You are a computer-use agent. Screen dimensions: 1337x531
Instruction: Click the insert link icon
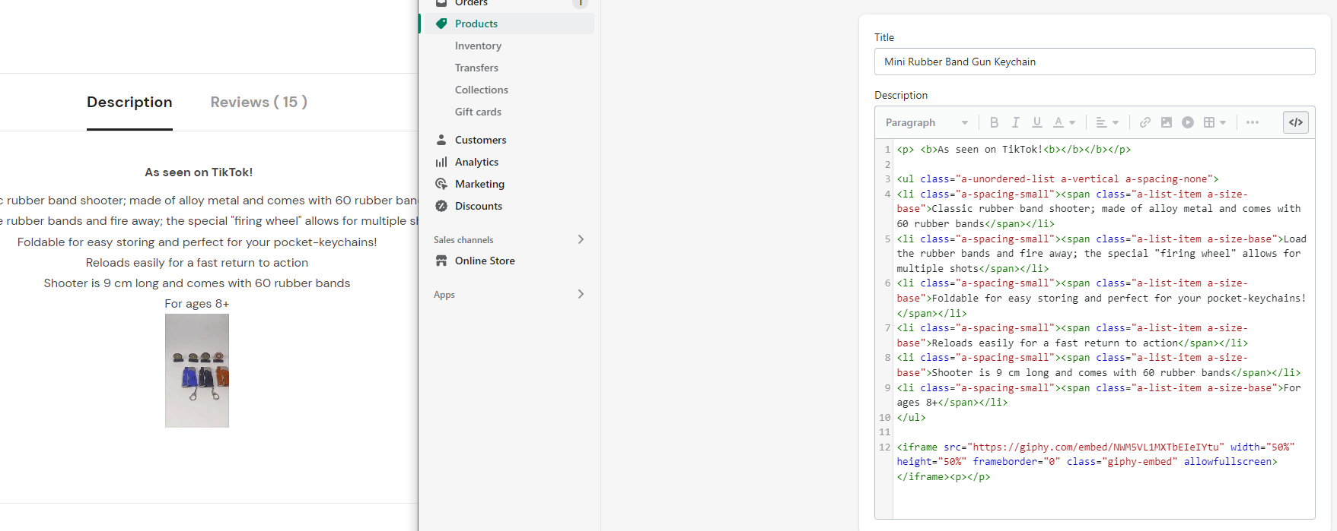pos(1144,122)
